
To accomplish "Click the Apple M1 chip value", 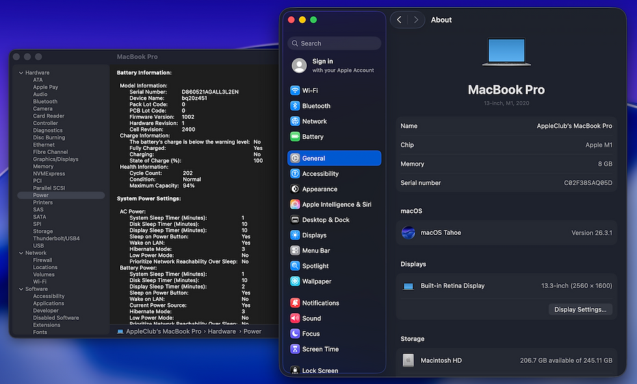I will point(599,145).
